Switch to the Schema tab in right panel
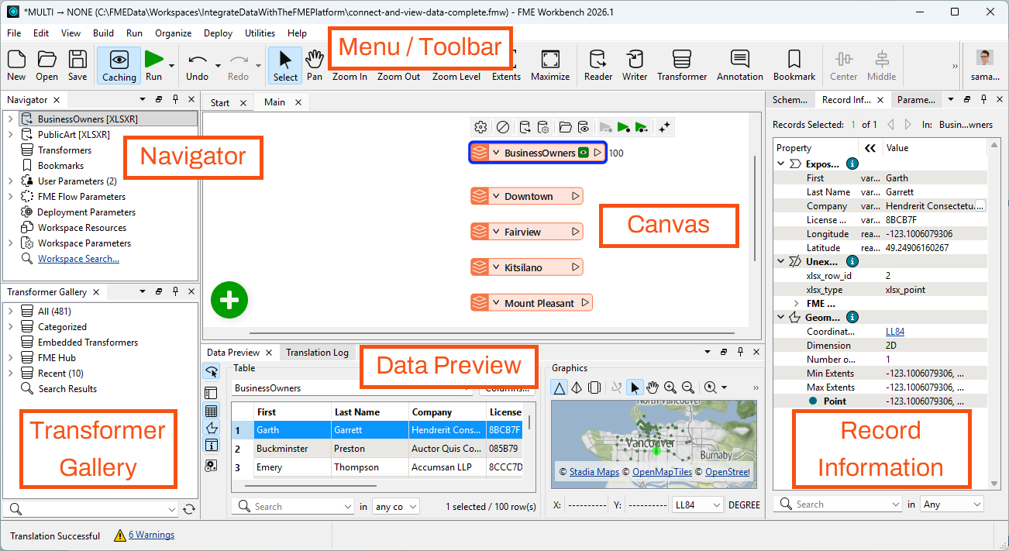The width and height of the screenshot is (1009, 551). pyautogui.click(x=790, y=99)
